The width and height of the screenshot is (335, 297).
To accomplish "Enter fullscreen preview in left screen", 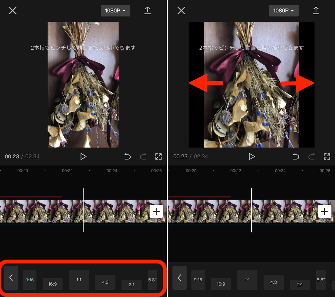I will [158, 157].
